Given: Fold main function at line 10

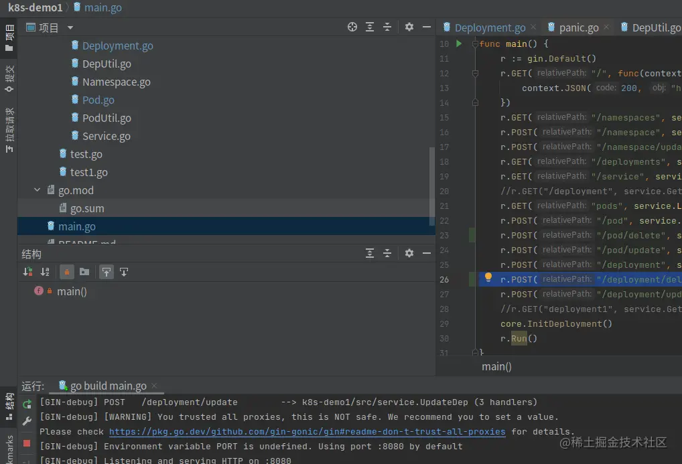Looking at the screenshot, I should (x=475, y=44).
